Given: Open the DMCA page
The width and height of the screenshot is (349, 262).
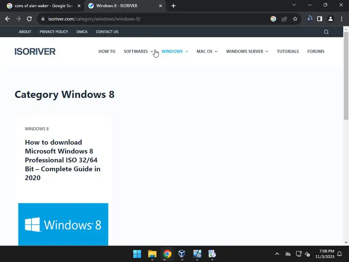Looking at the screenshot, I should [82, 32].
